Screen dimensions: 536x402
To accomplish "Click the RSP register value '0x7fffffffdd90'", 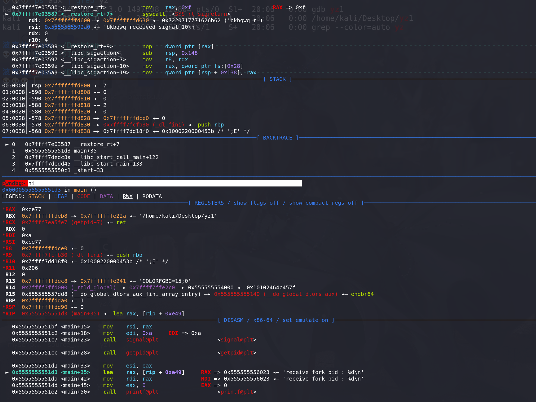I will click(x=45, y=307).
